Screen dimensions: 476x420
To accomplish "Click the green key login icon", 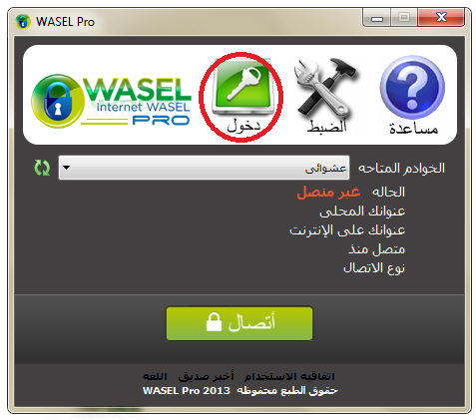I will pos(242,87).
